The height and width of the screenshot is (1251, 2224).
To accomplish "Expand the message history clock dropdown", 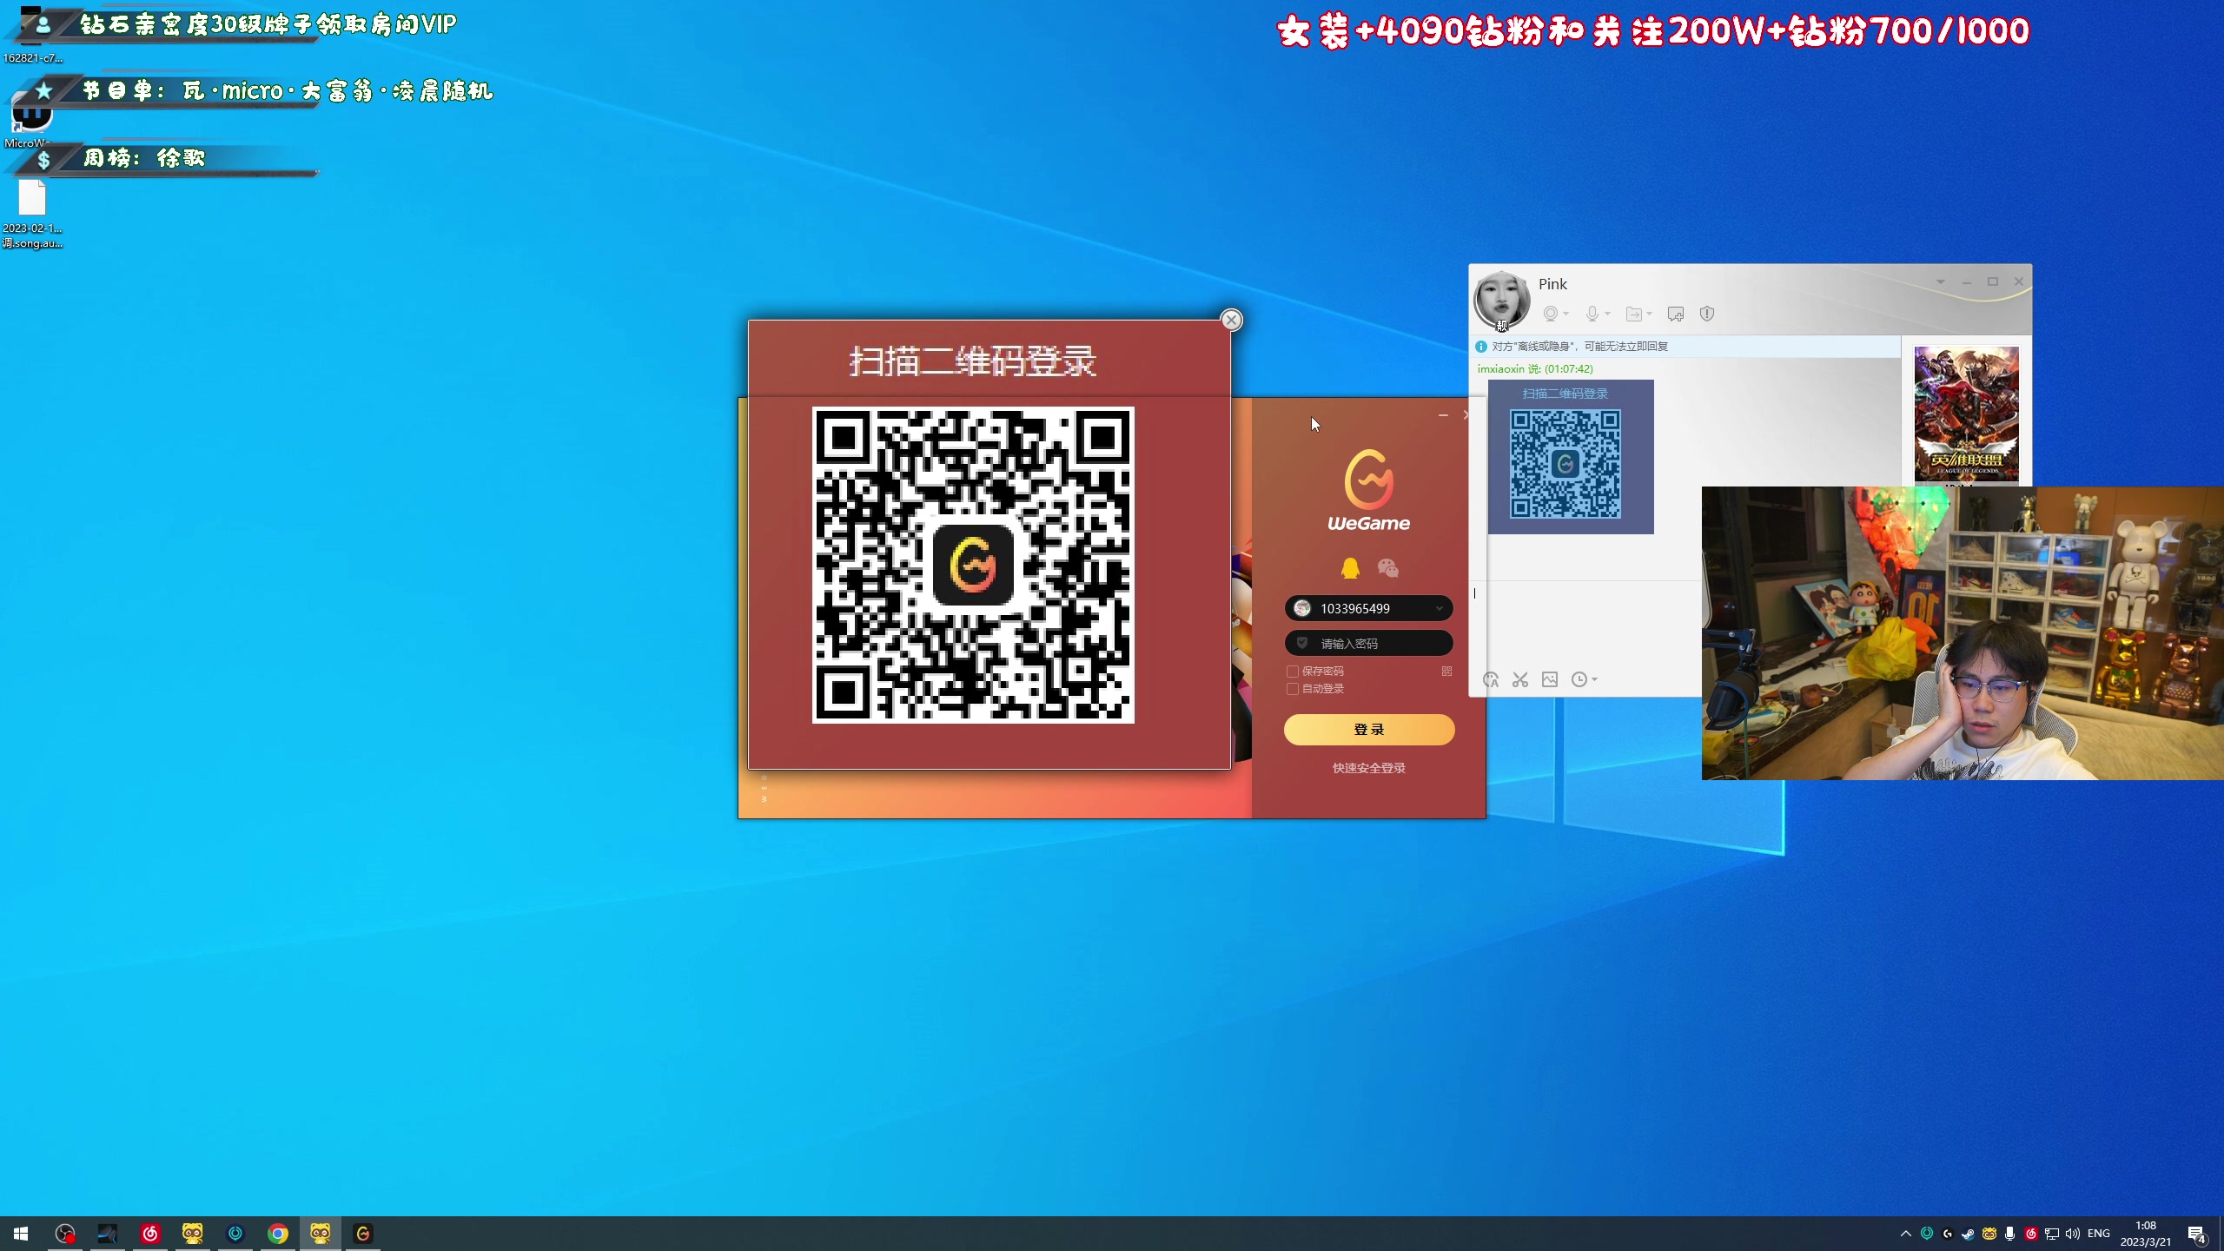I will pyautogui.click(x=1594, y=679).
